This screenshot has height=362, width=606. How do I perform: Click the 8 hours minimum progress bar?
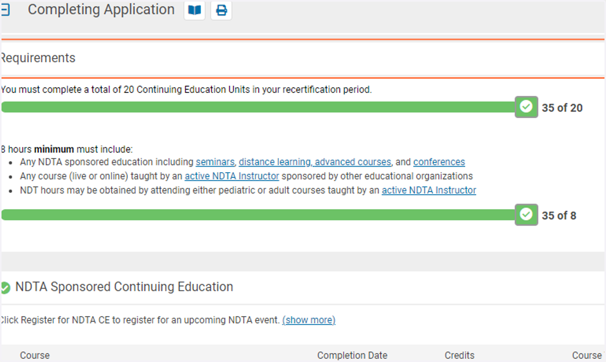258,215
